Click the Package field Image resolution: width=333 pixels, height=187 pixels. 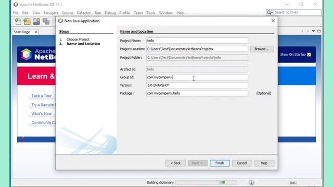[197, 94]
